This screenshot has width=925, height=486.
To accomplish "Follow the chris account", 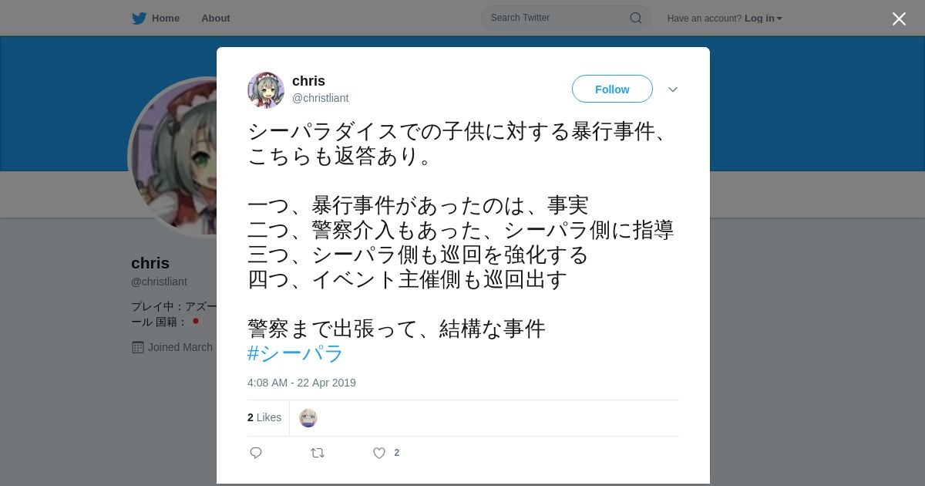I will tap(612, 89).
